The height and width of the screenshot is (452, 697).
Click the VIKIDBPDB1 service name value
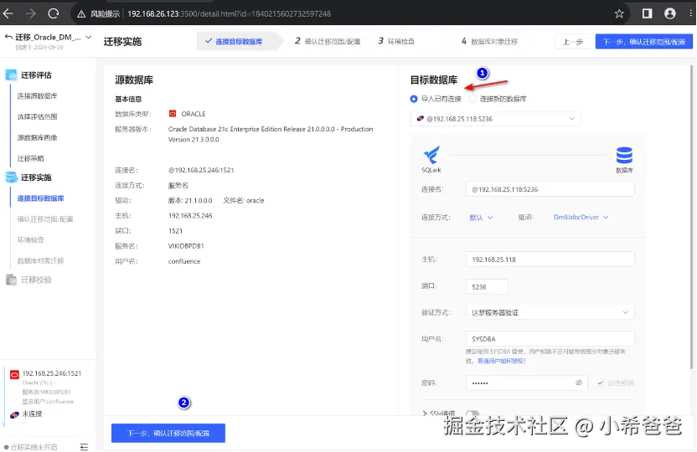[x=186, y=246]
